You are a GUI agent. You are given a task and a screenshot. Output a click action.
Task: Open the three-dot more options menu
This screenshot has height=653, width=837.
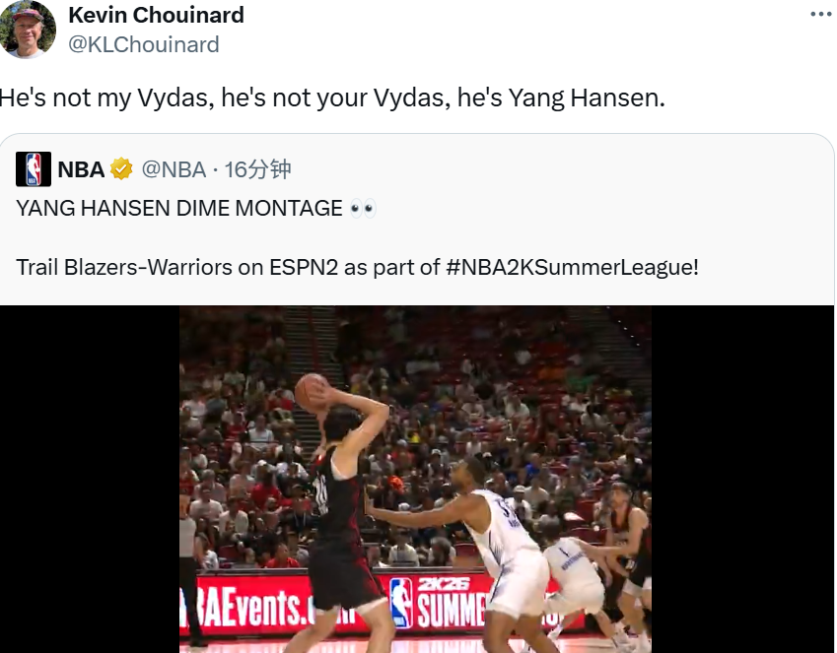coord(820,15)
